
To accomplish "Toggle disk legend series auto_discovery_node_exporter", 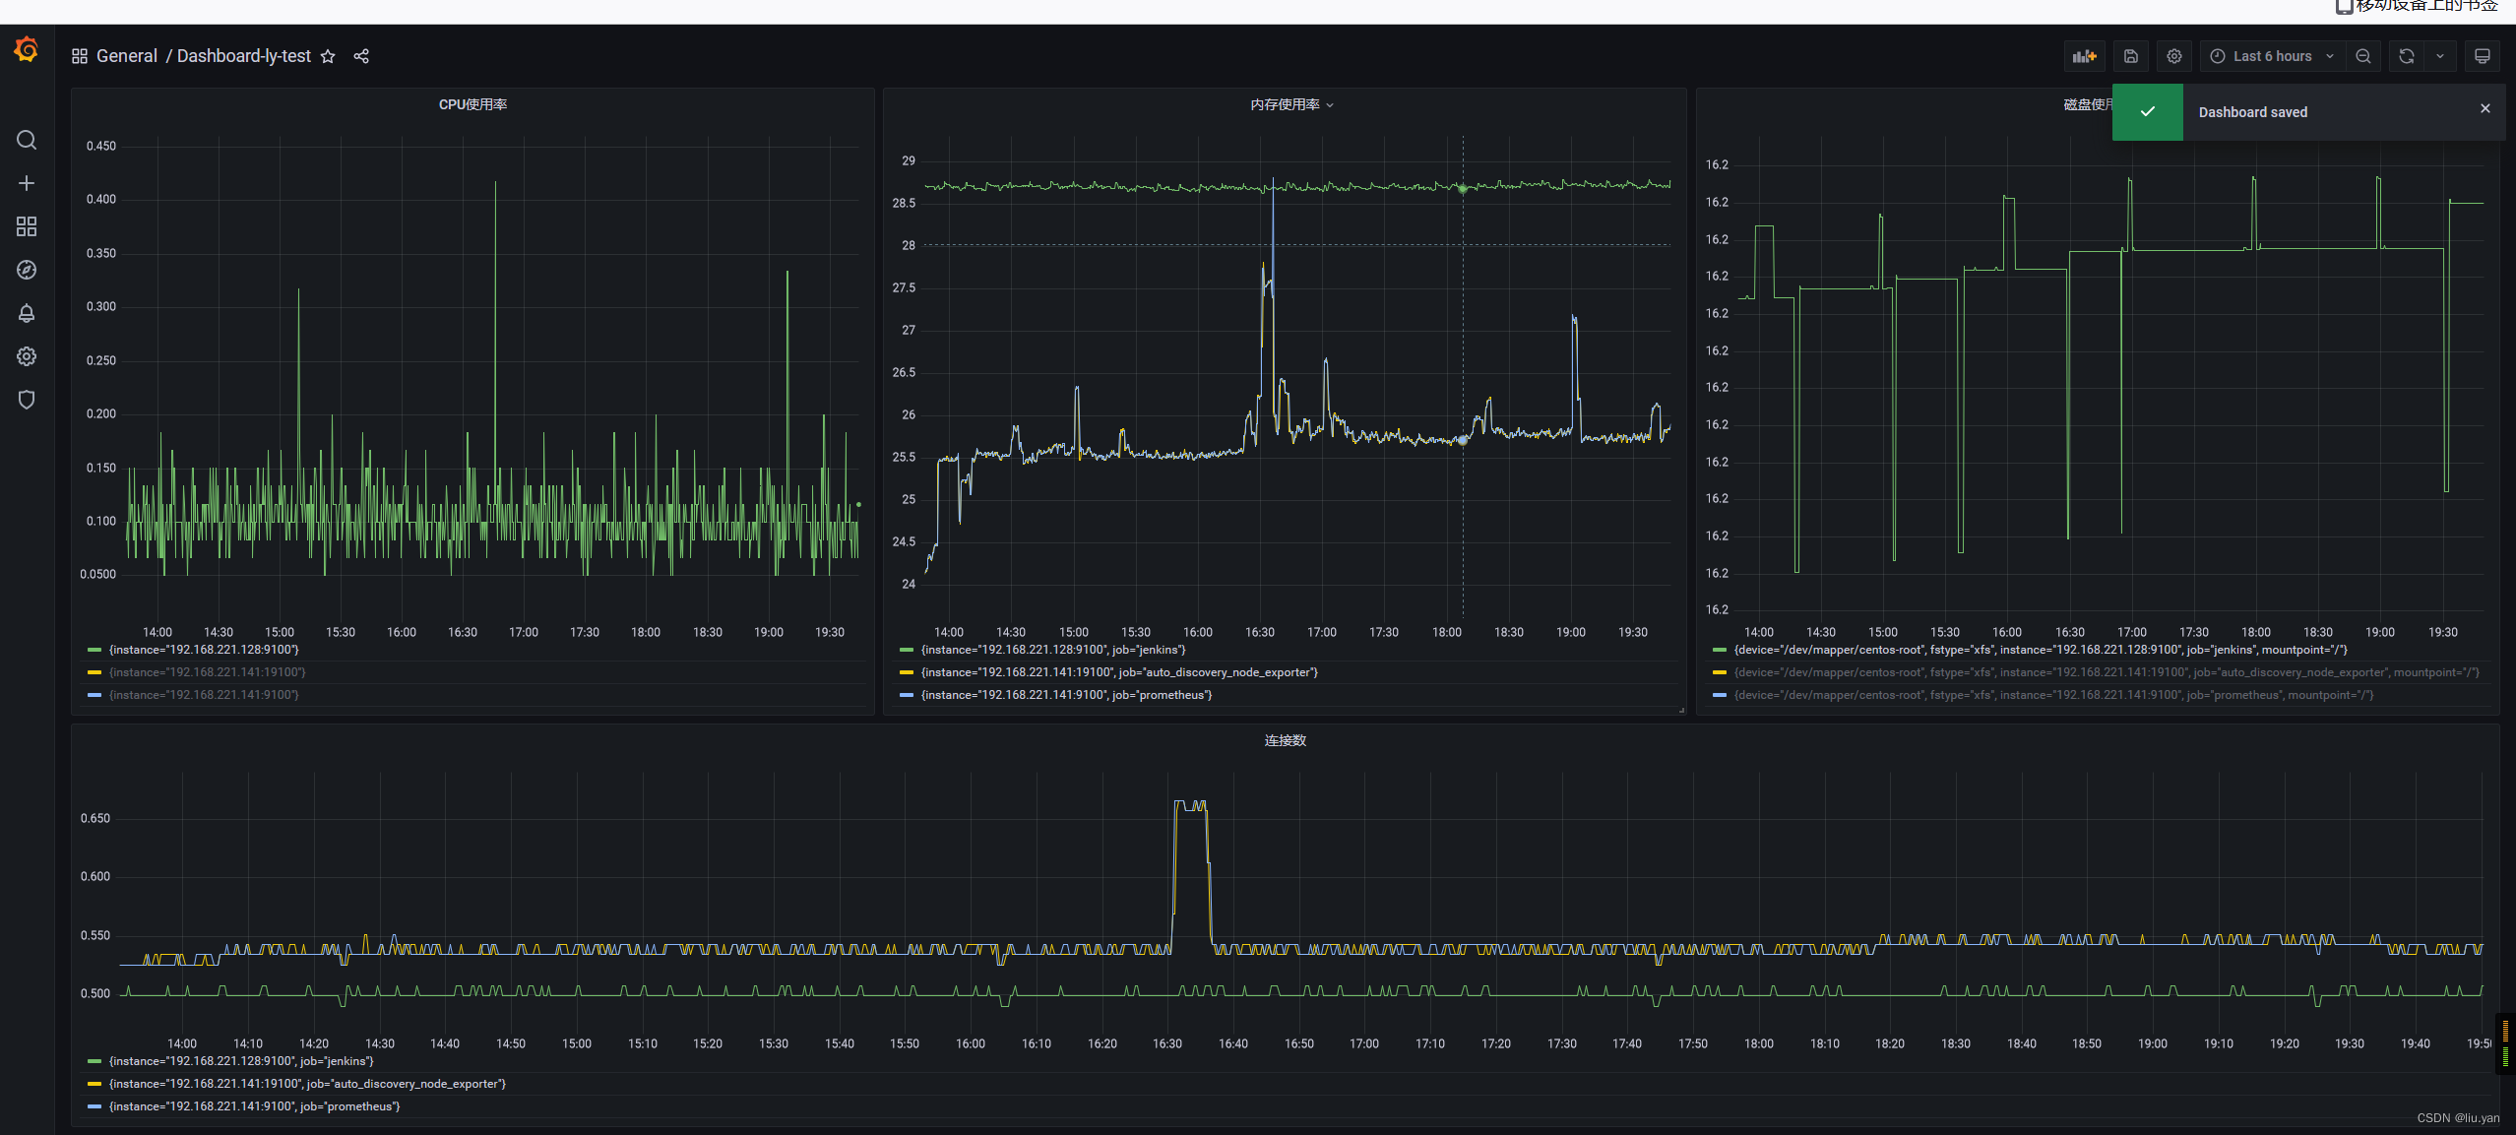I will pos(2107,672).
